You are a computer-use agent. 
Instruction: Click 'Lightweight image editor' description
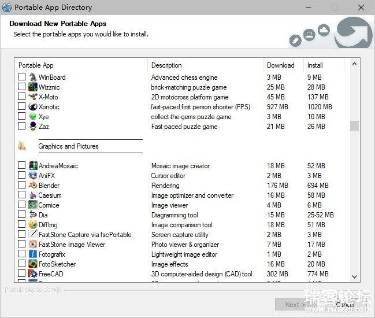pyautogui.click(x=184, y=254)
